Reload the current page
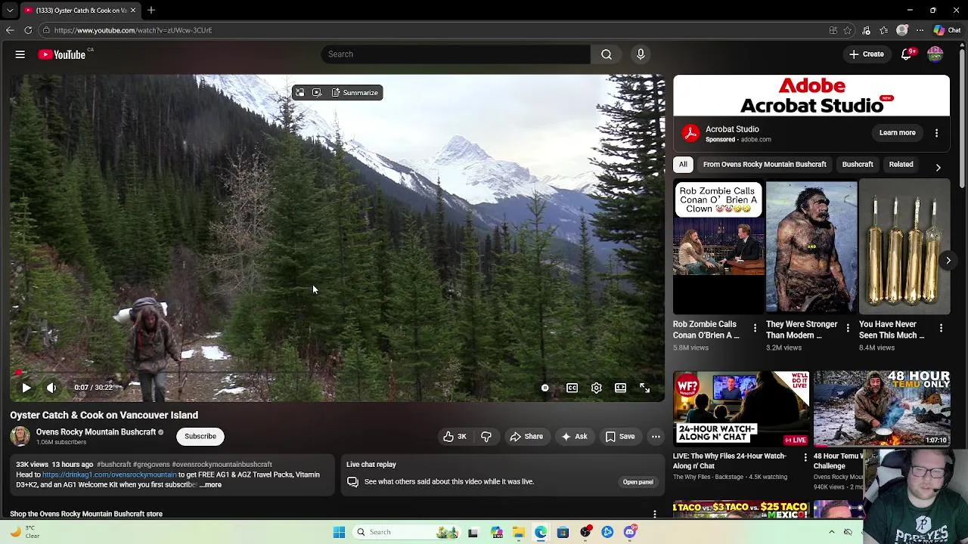The width and height of the screenshot is (968, 544). [x=28, y=30]
